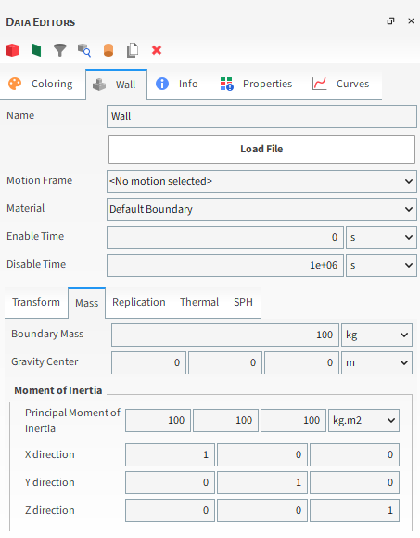Viewport: 420px width, 538px height.
Task: Click the red X delete icon
Action: 157,50
